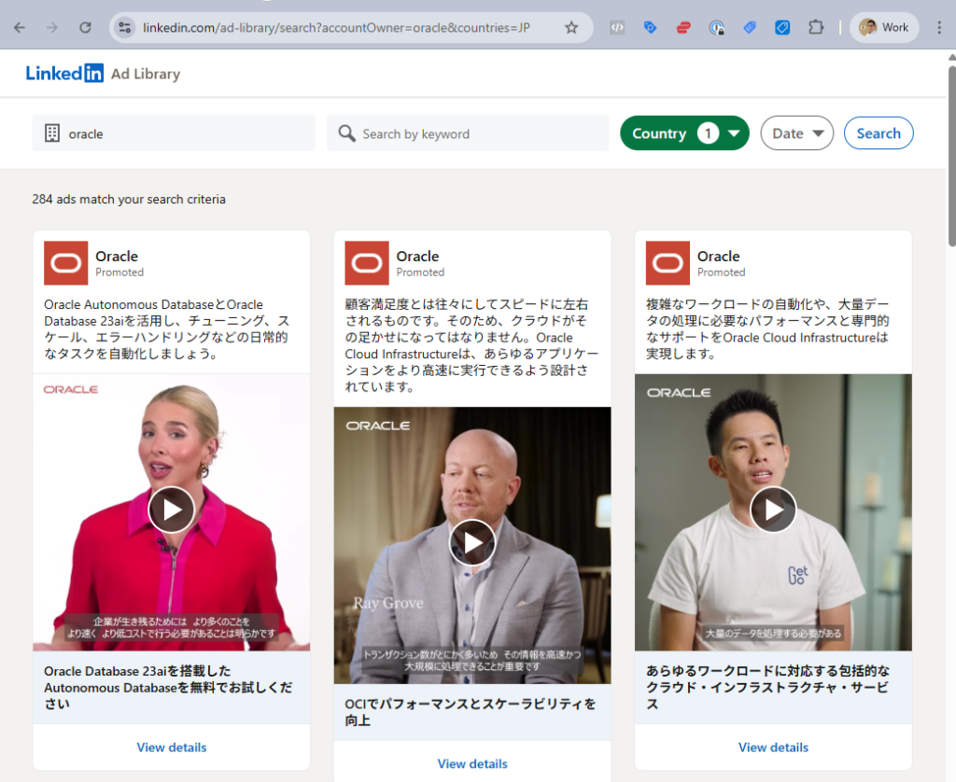Viewport: 956px width, 782px height.
Task: Click the browser back arrow
Action: click(20, 27)
